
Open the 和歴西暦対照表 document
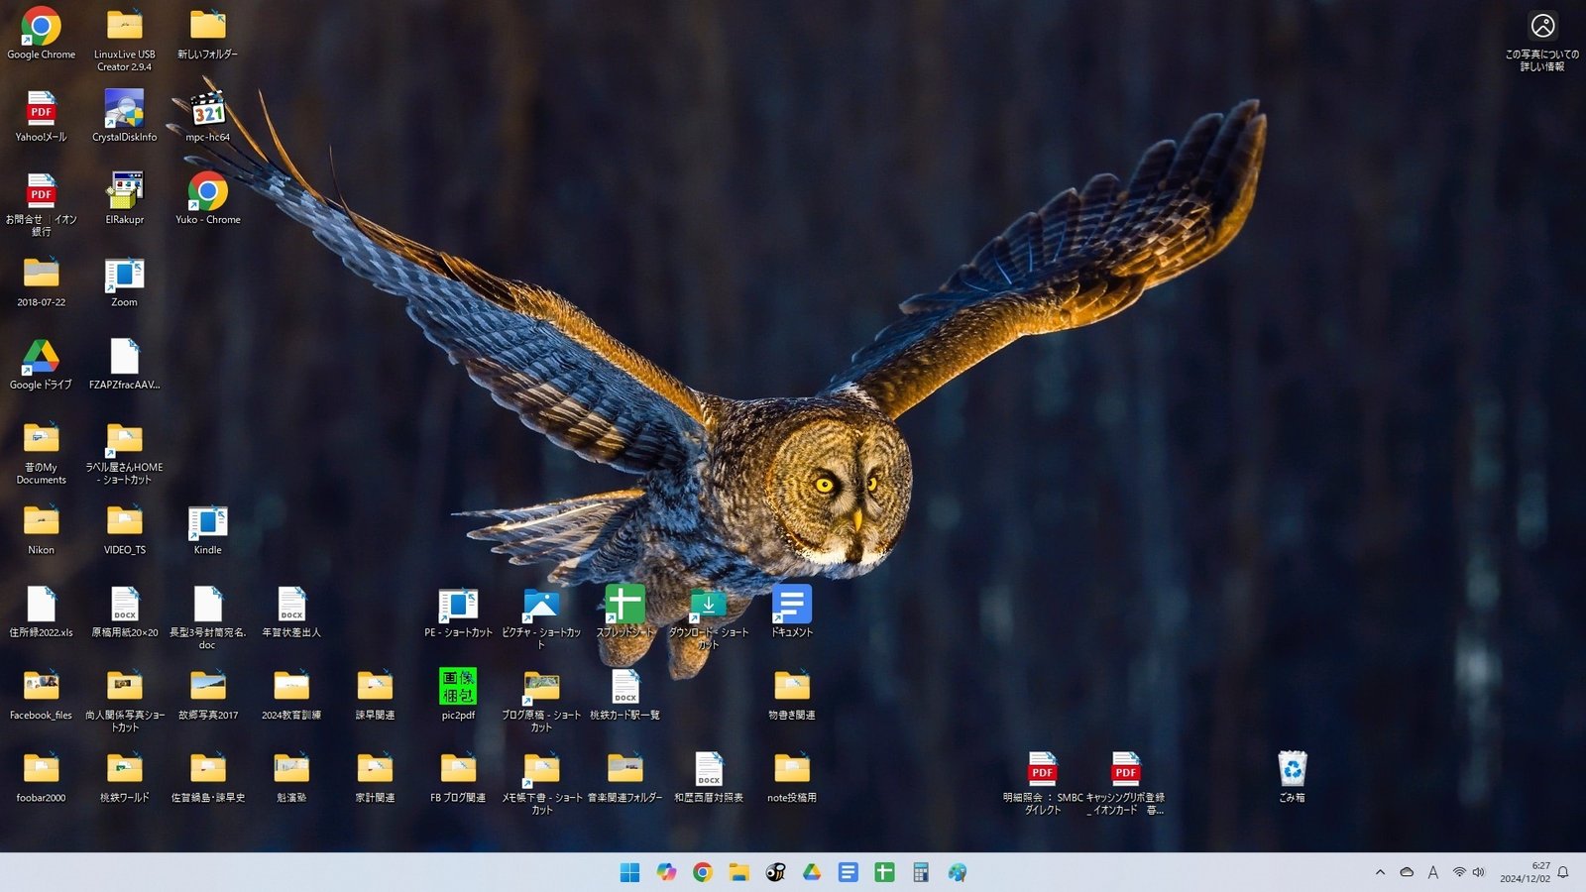(708, 777)
